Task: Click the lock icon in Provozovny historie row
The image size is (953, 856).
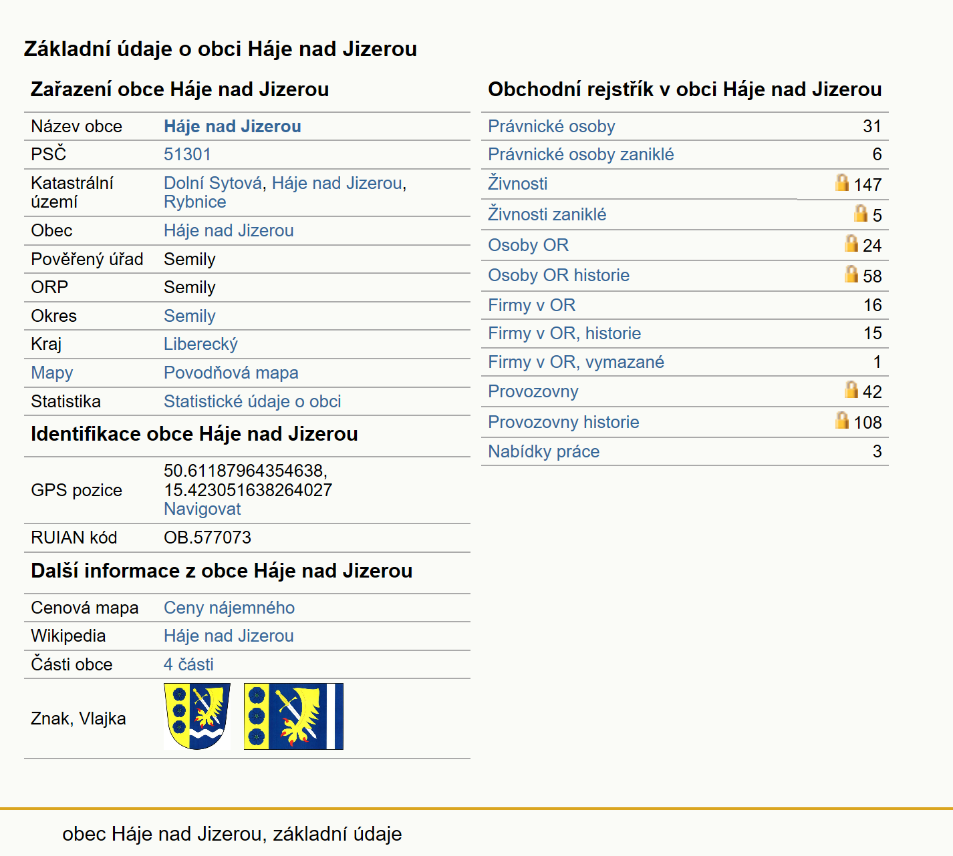Action: tap(842, 420)
